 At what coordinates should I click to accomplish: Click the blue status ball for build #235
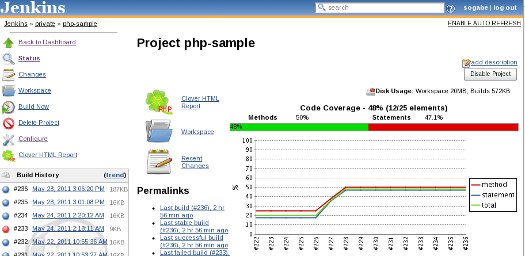coord(6,203)
